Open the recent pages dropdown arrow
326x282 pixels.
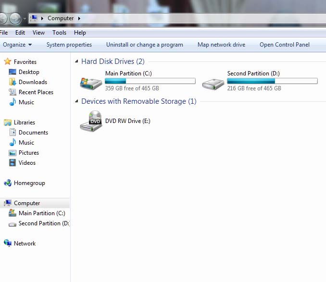[x=25, y=18]
